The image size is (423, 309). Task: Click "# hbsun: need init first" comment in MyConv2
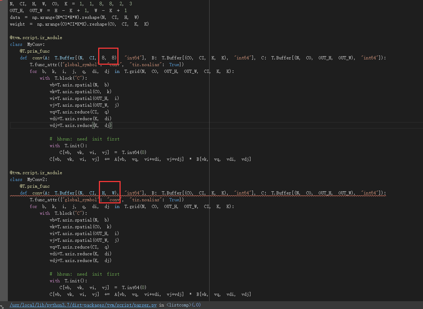tap(84, 274)
